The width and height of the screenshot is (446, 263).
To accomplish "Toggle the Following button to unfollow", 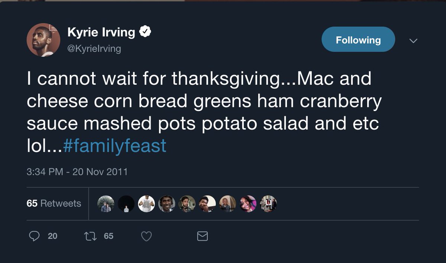I will [358, 39].
